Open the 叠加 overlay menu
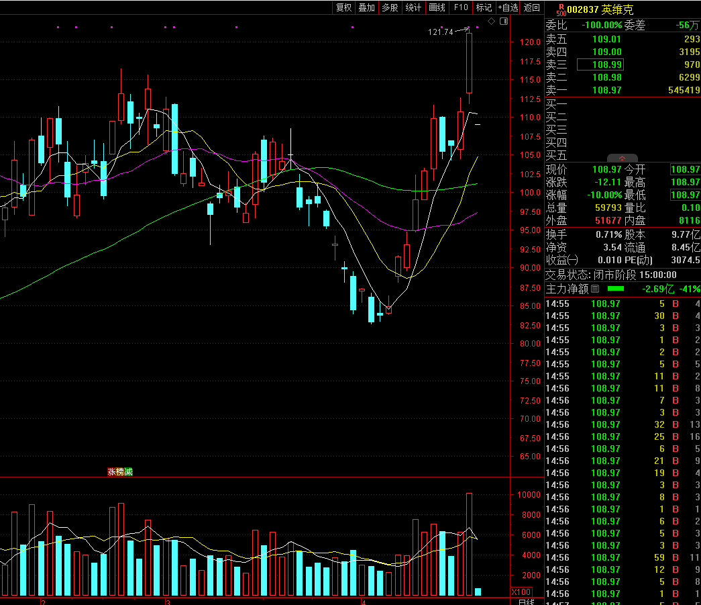Screen dimensions: 701x605 coord(366,7)
